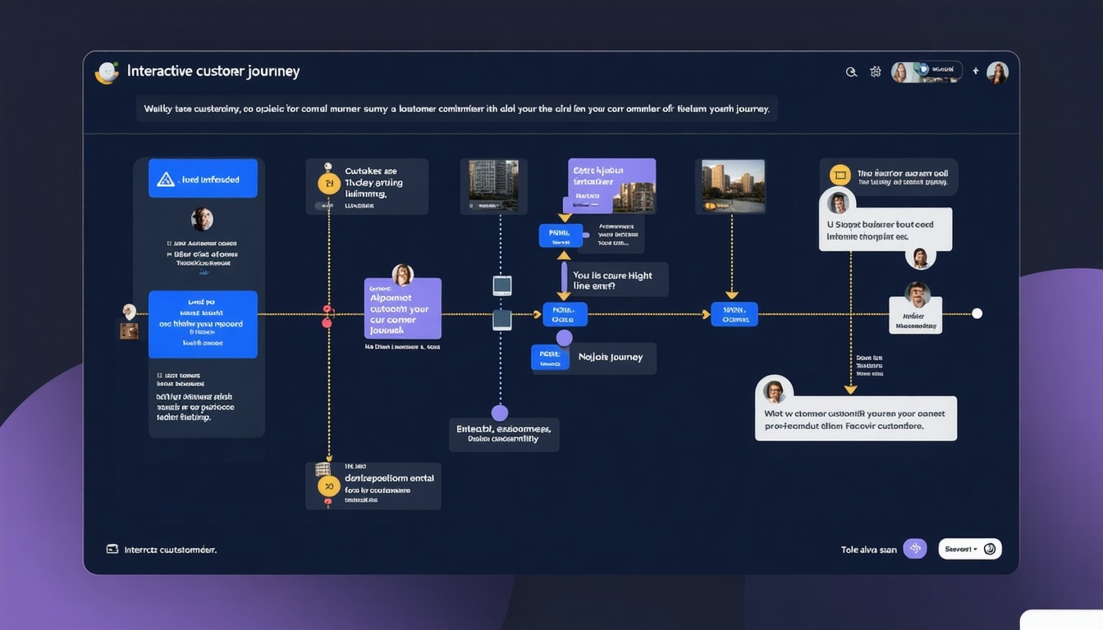Click the yellow numbered stage icon near Cutakee card
The width and height of the screenshot is (1103, 630).
point(328,183)
